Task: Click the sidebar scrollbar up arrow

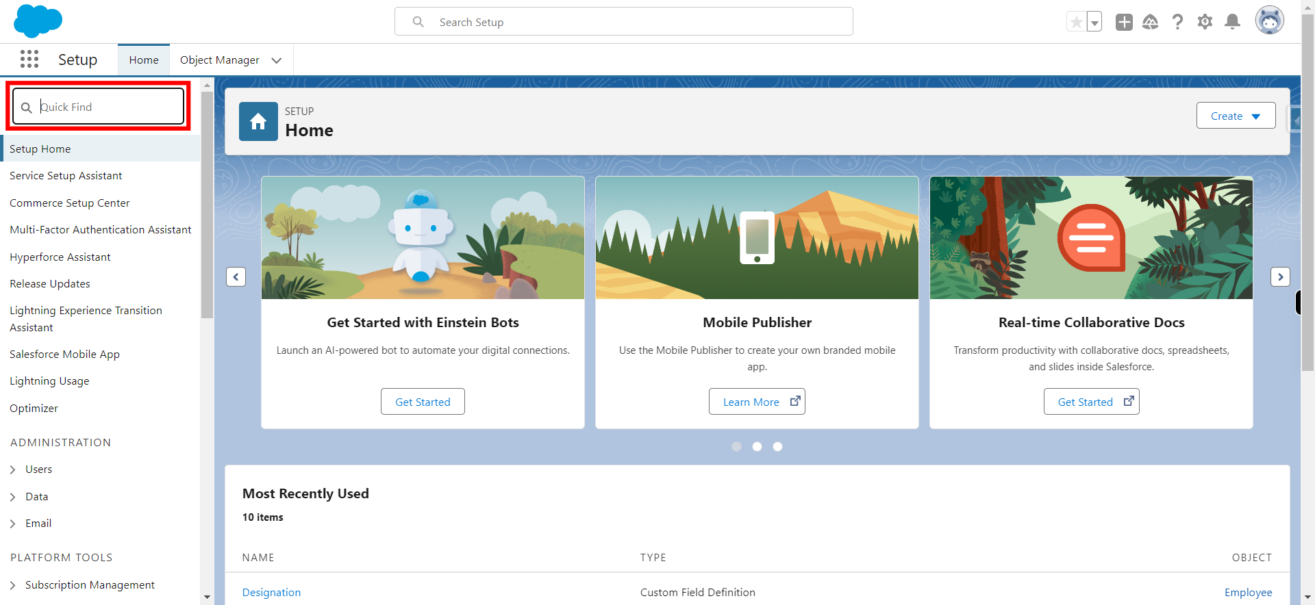Action: click(x=207, y=85)
